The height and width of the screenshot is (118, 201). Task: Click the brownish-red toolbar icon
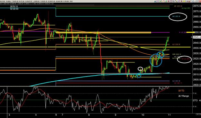(189, 1)
